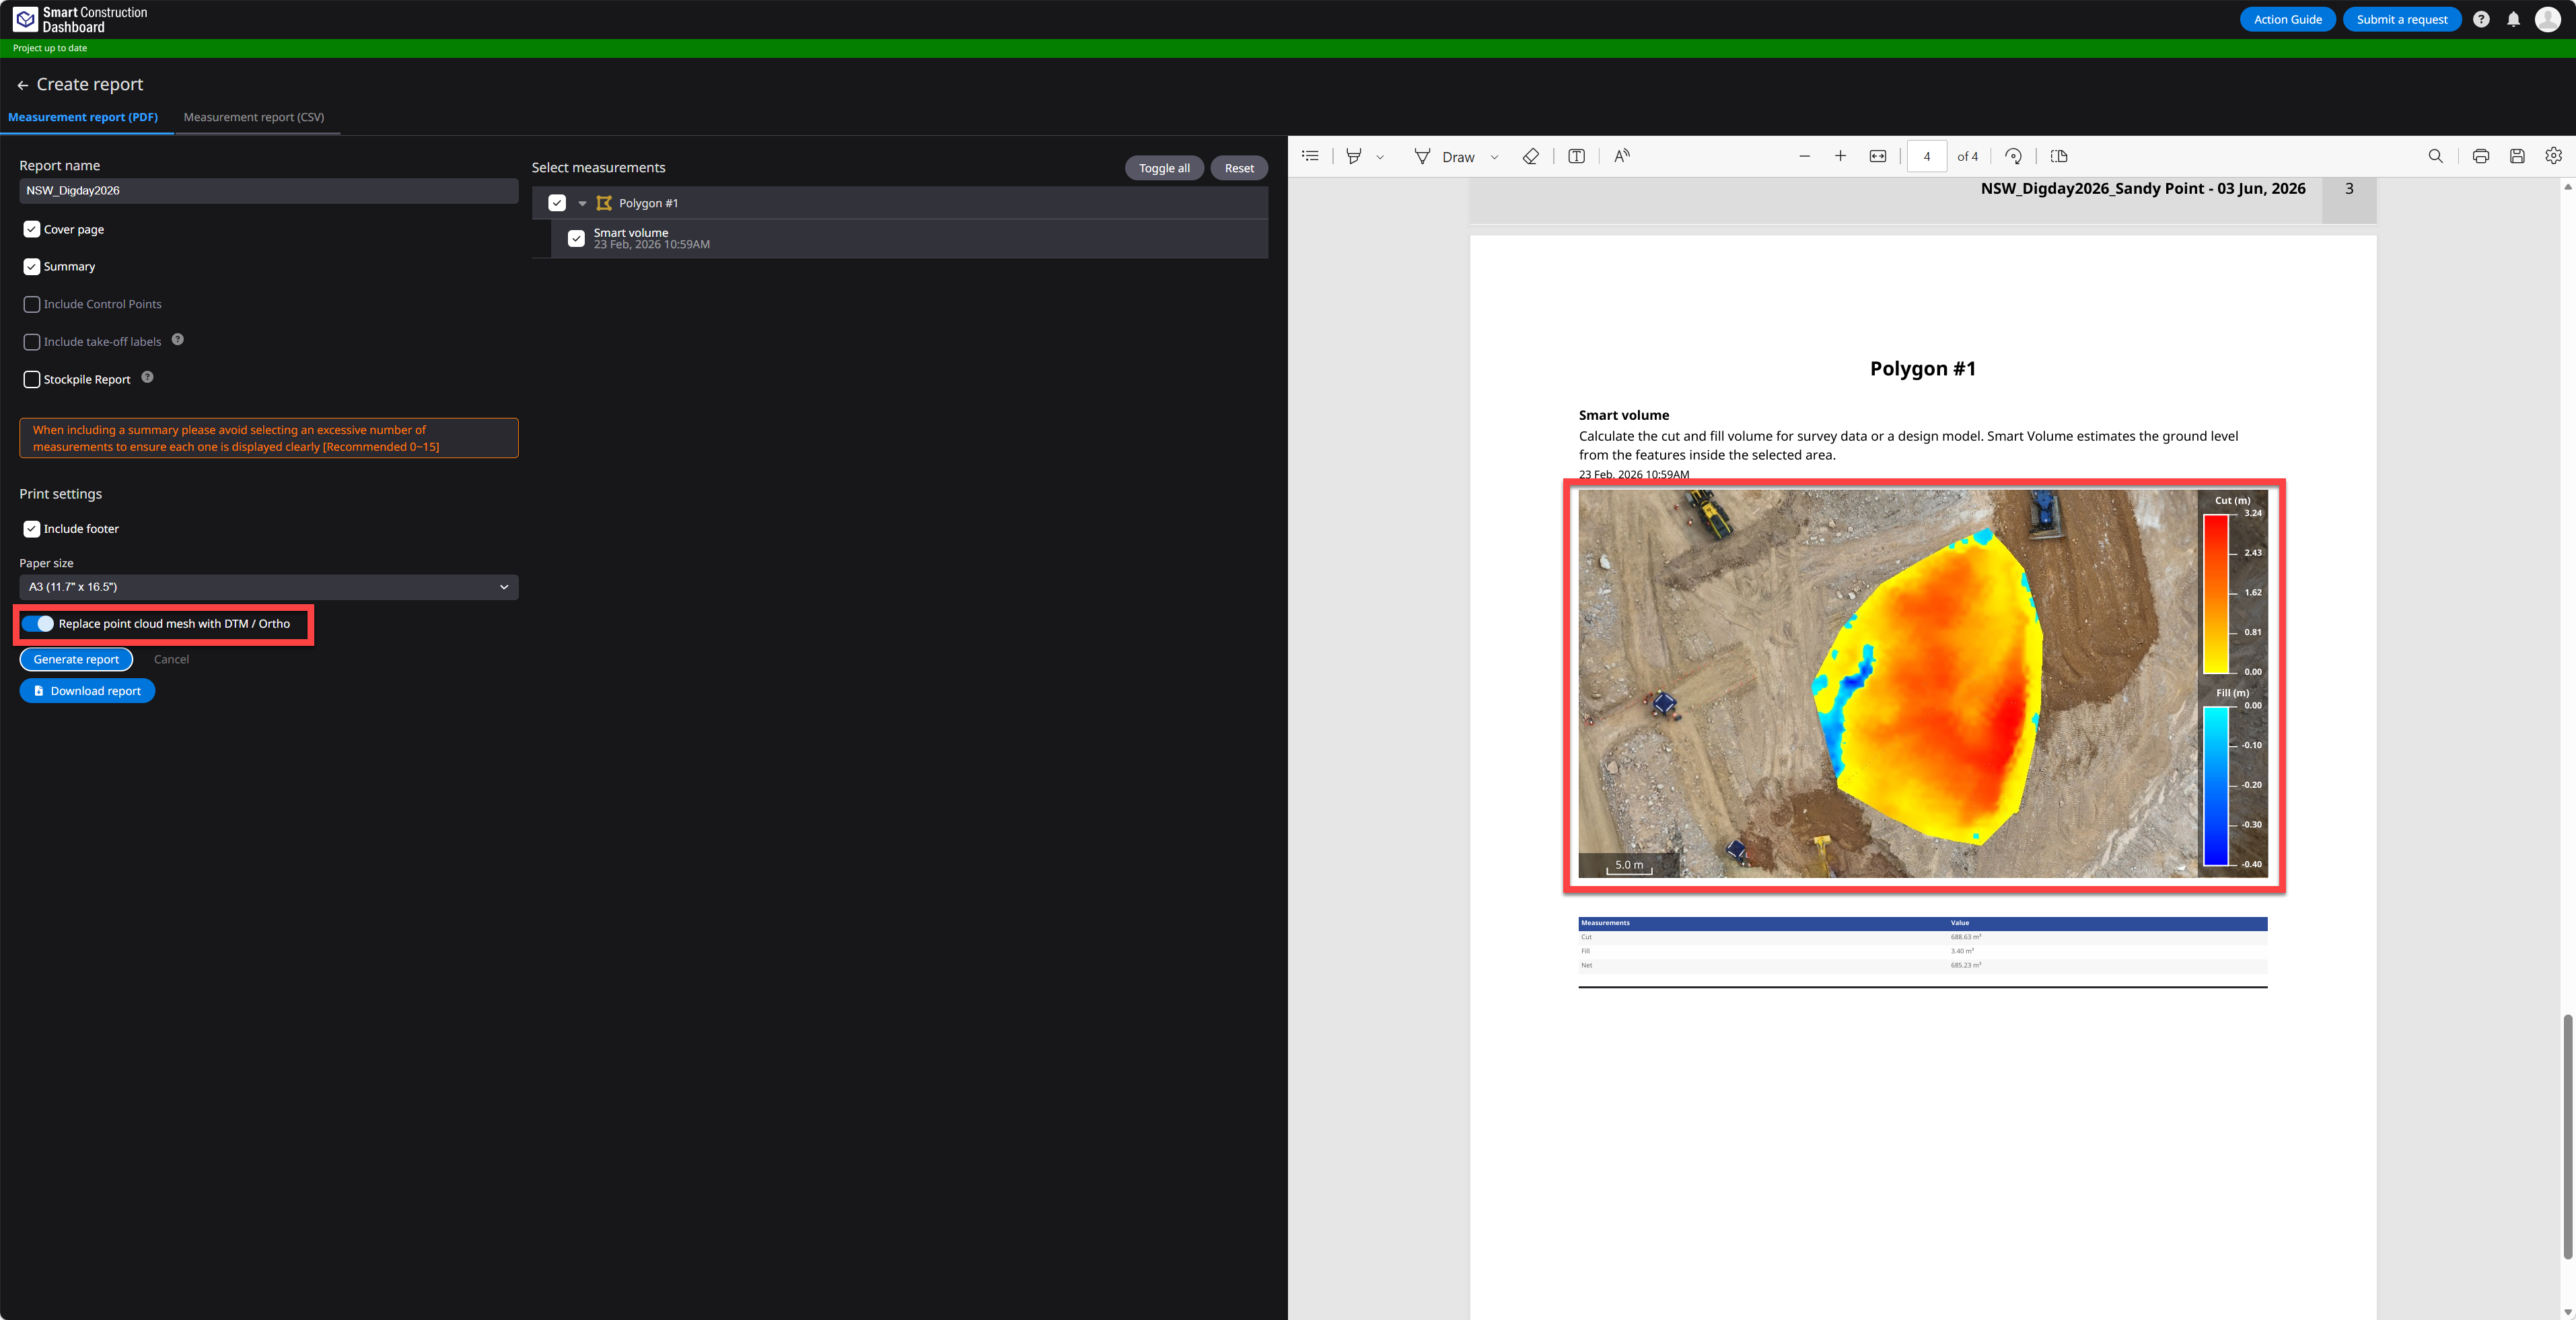Rotate the PDF page
The width and height of the screenshot is (2576, 1320).
2013,156
